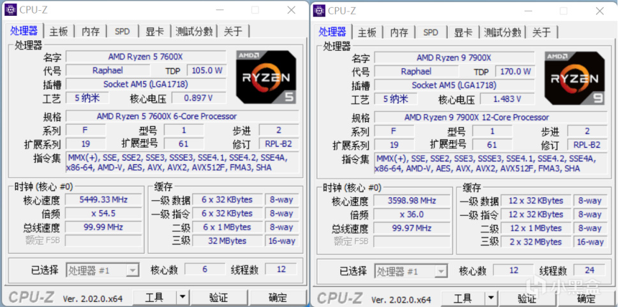619x307 pixels.
Task: Open the 工具 dropdown arrow in the left window
Action: (183, 297)
